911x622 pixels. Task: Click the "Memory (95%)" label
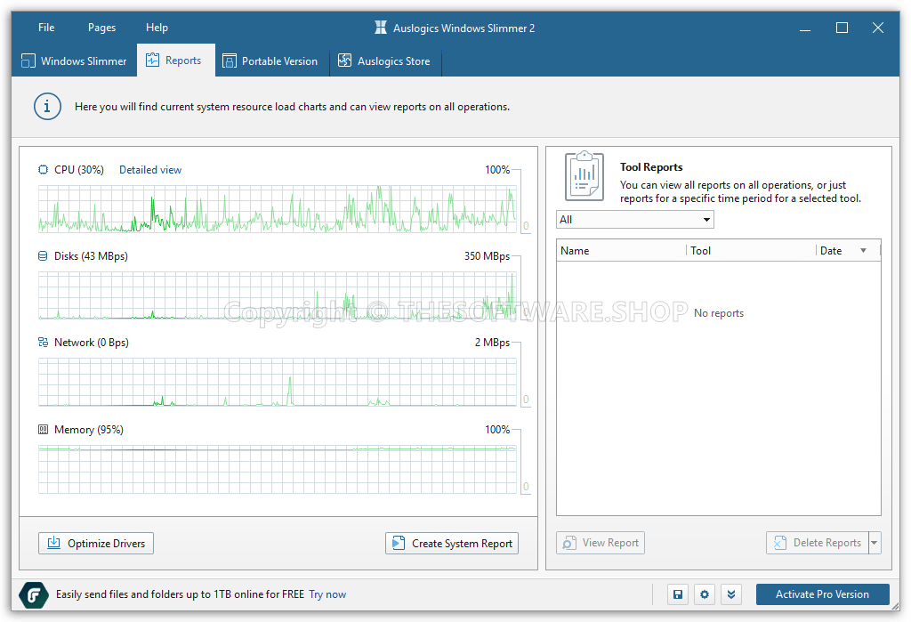(x=89, y=430)
